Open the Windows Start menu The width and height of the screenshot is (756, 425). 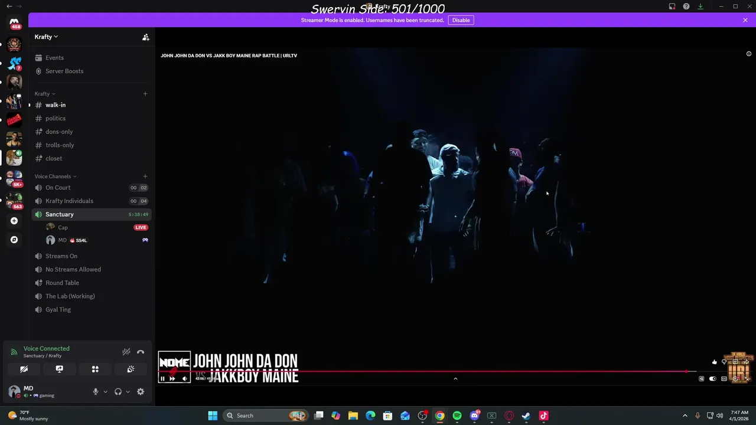[x=213, y=416]
